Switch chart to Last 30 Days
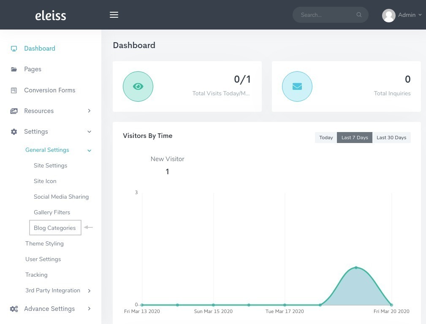426x324 pixels. pos(391,138)
